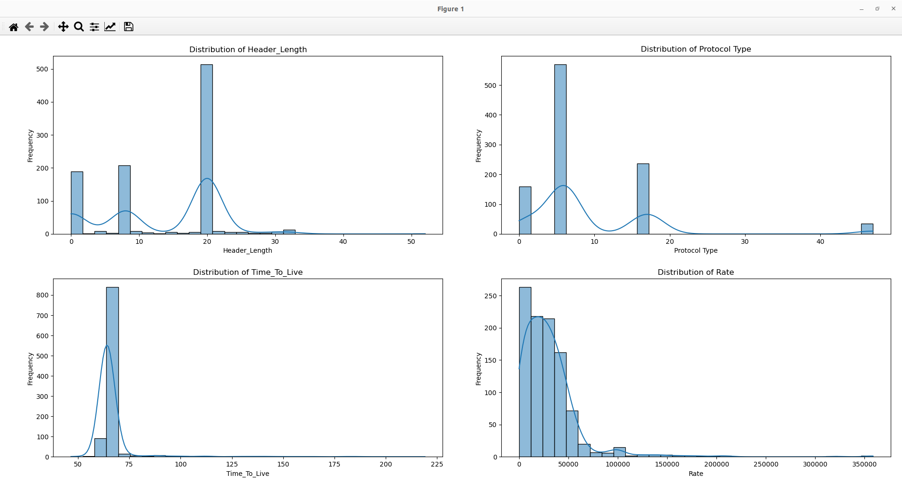Click the "Distribution of Header_Length" title
This screenshot has height=490, width=902.
pos(248,49)
